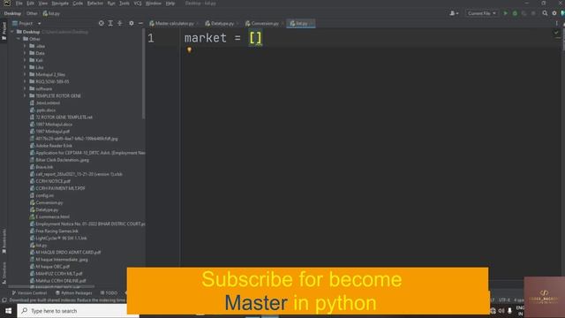The height and width of the screenshot is (318, 565).
Task: Click Desktop breadcrumb in navigation bar
Action: click(x=12, y=13)
